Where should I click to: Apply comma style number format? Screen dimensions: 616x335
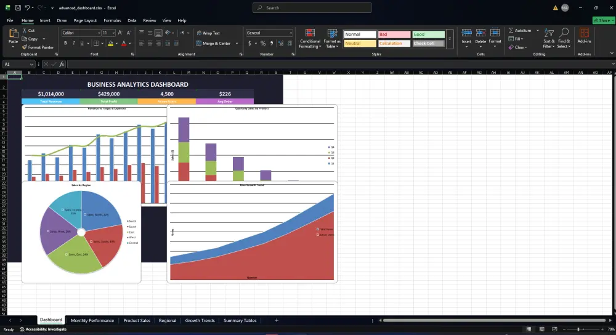point(272,43)
